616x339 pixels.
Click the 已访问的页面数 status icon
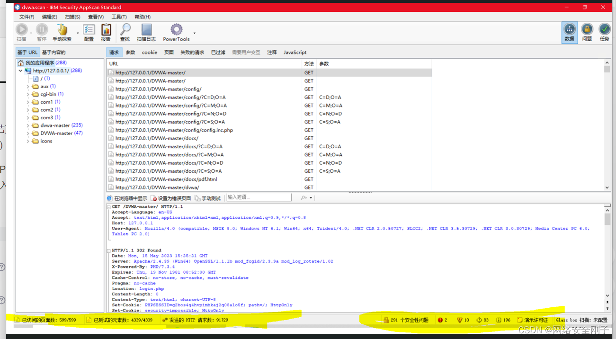[x=17, y=320]
